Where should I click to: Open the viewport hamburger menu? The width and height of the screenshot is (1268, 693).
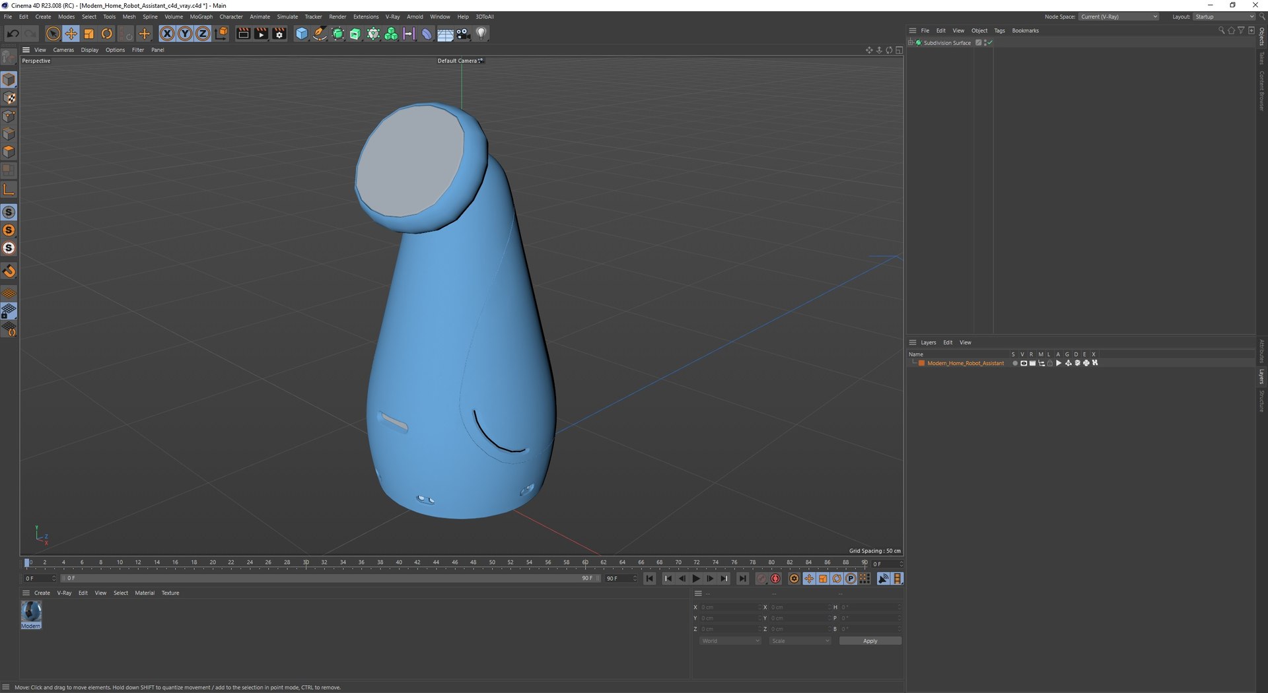[26, 49]
